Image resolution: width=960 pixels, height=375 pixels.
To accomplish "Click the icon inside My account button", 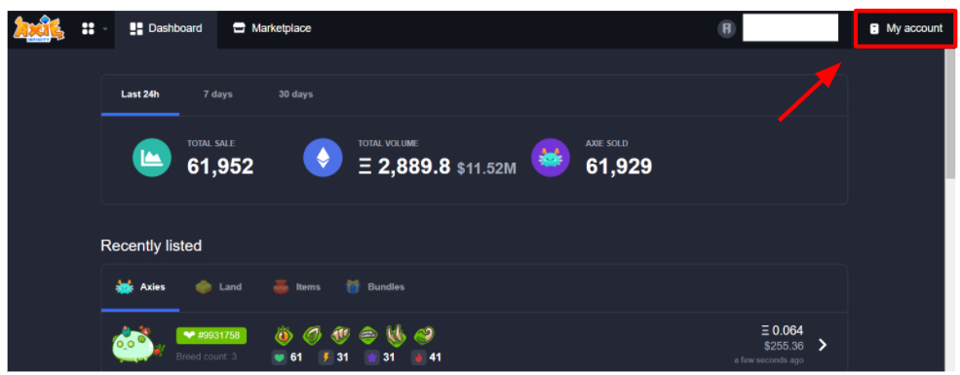I will (x=874, y=29).
